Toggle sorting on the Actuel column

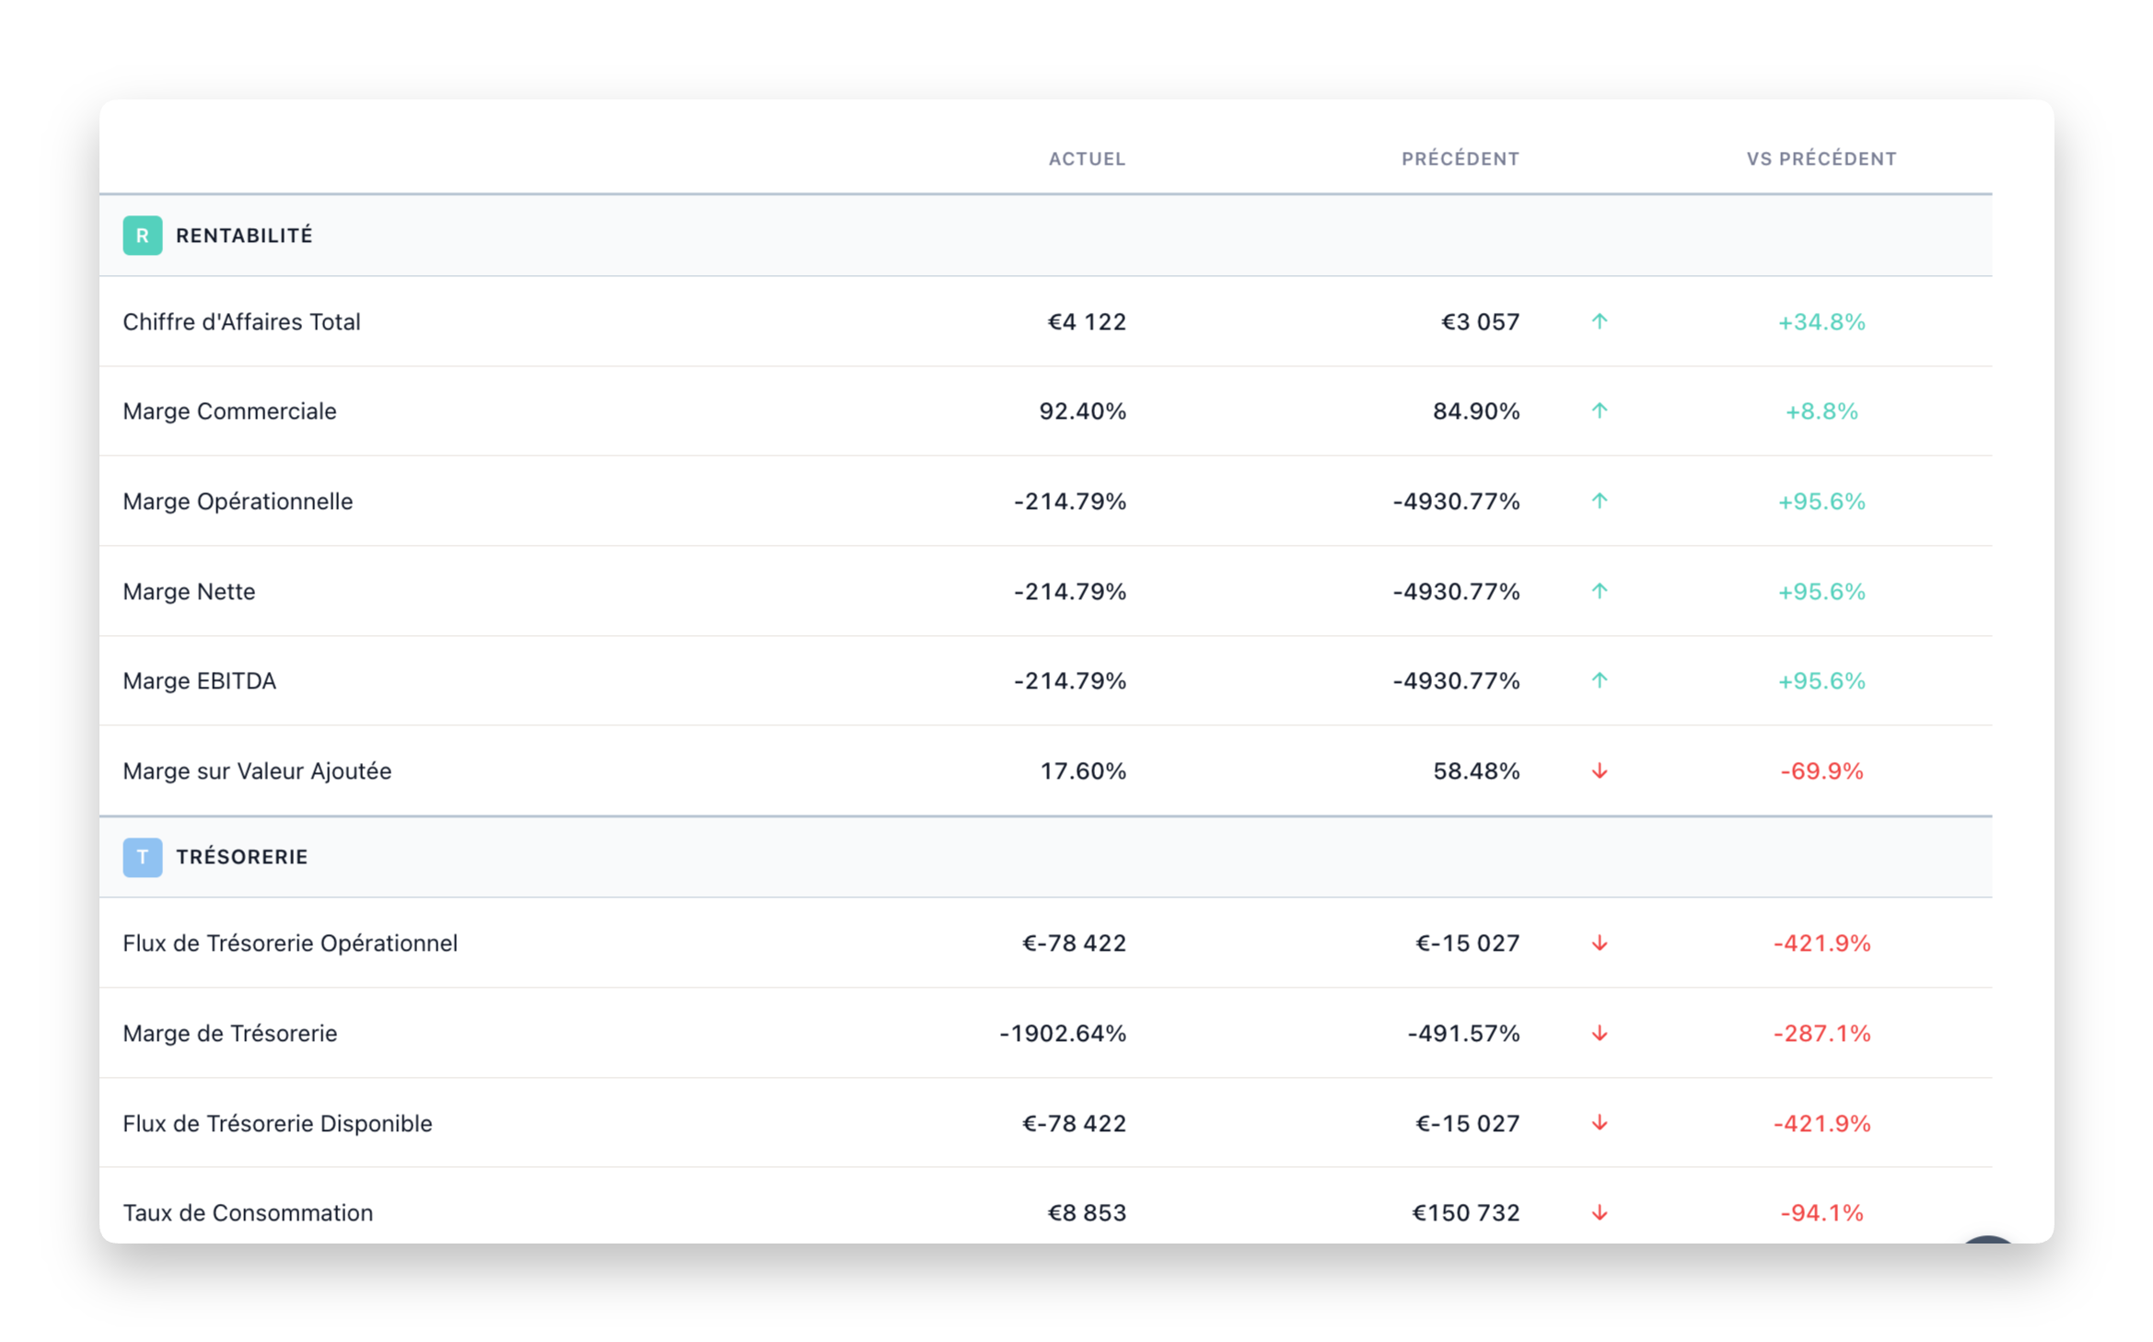(x=1087, y=158)
